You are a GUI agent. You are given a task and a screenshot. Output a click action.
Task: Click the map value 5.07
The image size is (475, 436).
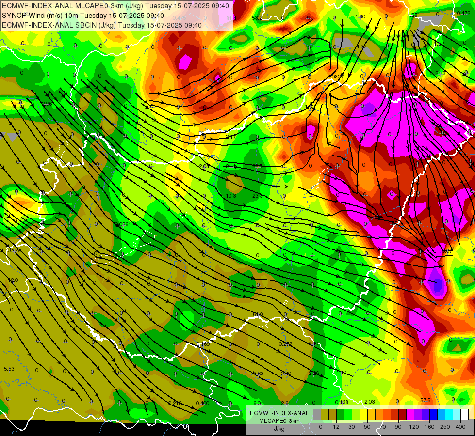(x=447, y=251)
